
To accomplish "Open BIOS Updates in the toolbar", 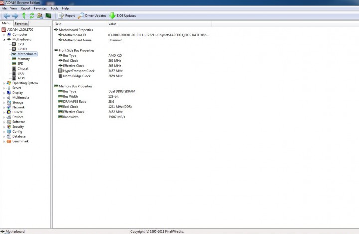I will click(x=123, y=16).
